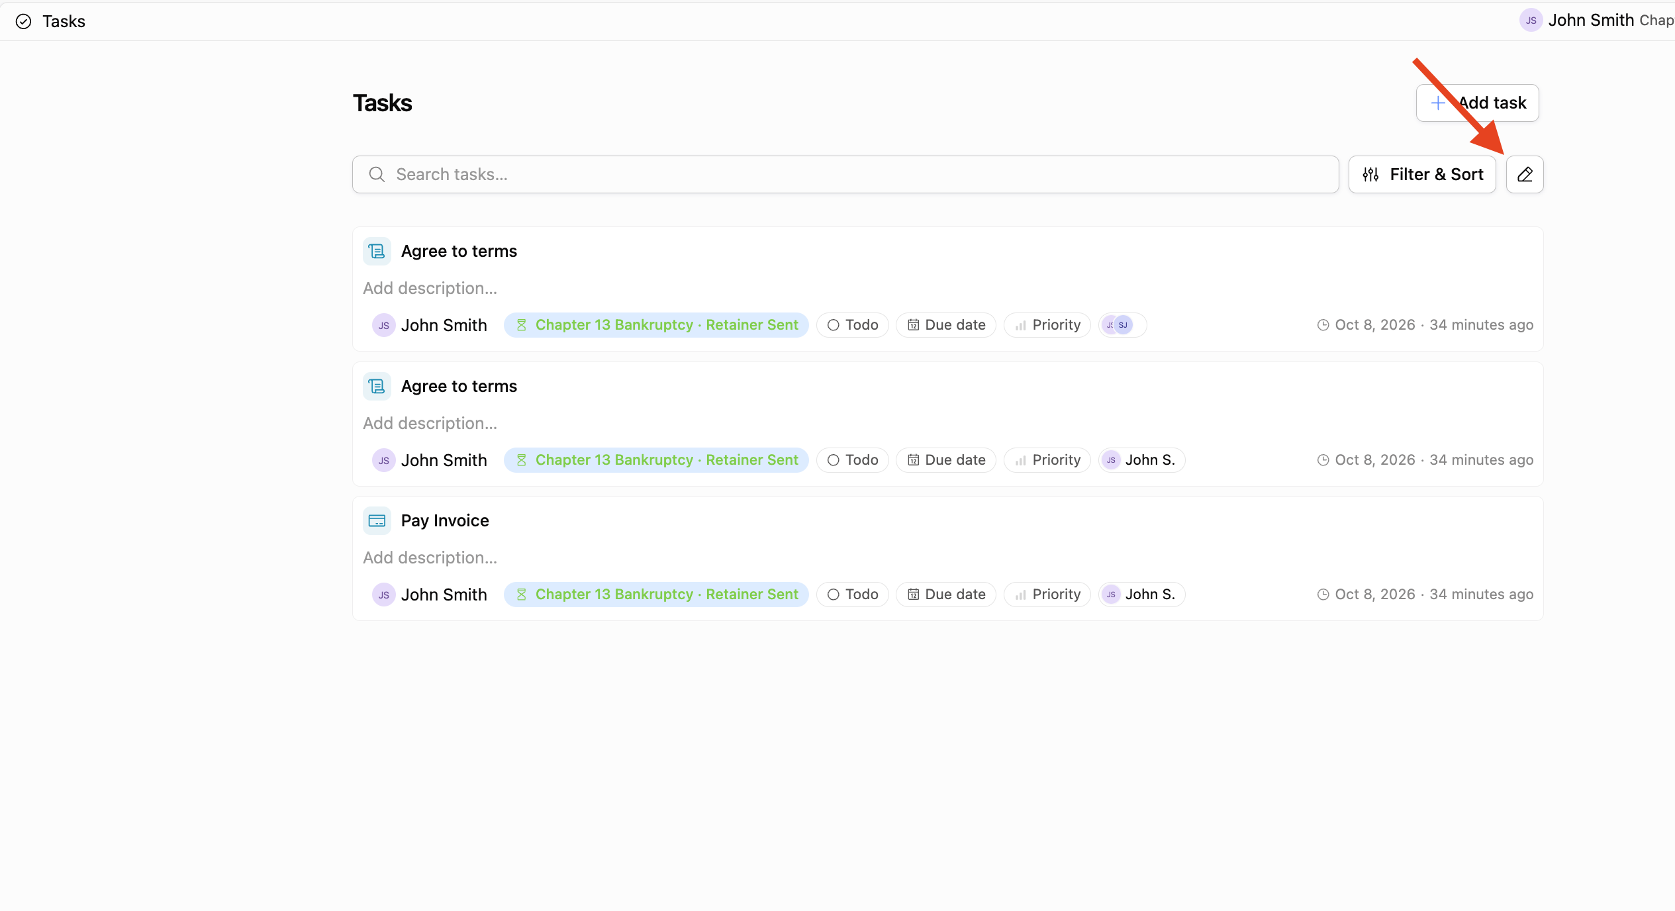Click the first Agree to terms task title

pyautogui.click(x=459, y=251)
